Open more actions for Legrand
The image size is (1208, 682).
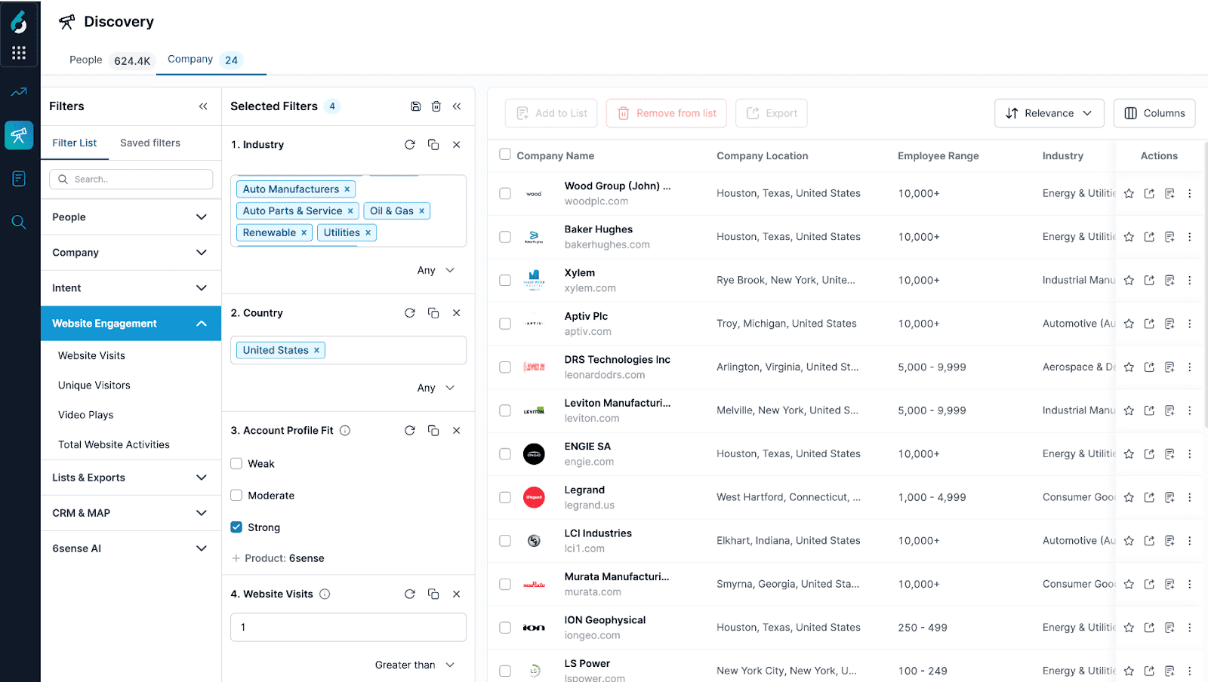coord(1190,497)
